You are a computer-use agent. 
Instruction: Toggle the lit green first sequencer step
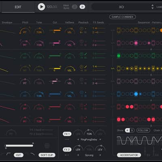click(x=119, y=56)
